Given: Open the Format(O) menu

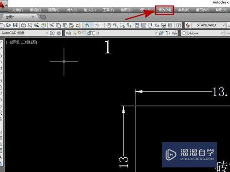Looking at the screenshot, I should coord(90,10).
